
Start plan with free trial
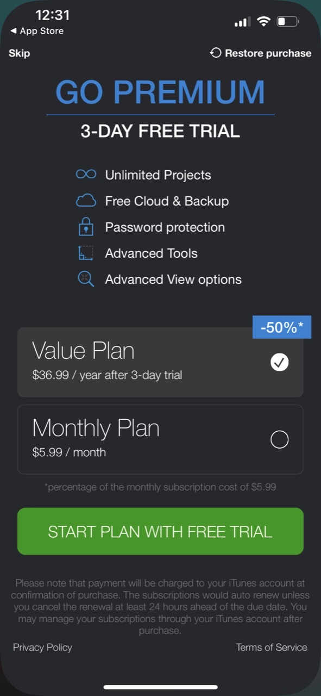(x=160, y=531)
